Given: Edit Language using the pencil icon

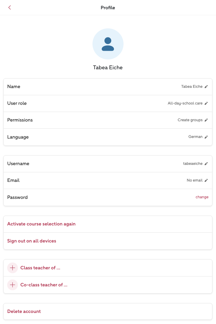Looking at the screenshot, I should click(x=206, y=137).
